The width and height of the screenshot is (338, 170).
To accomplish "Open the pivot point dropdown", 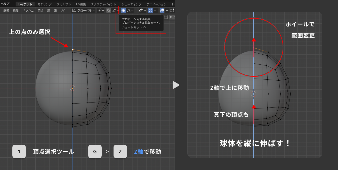I will pyautogui.click(x=101, y=11).
